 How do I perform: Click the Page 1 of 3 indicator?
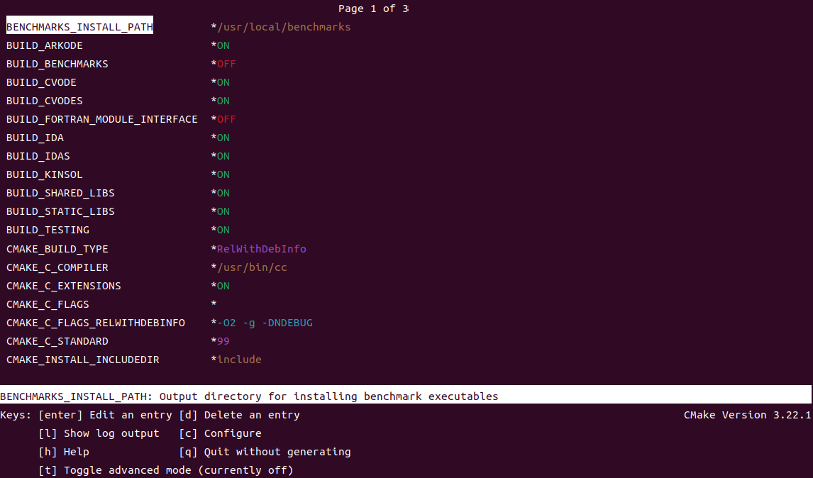click(x=373, y=9)
